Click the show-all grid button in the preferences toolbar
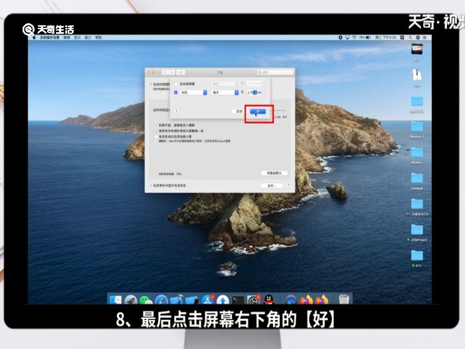Image resolution: width=465 pixels, height=349 pixels. [181, 72]
